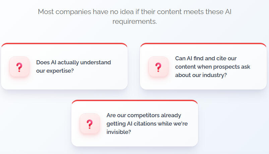Click the 'getting AI citations while we're' line
This screenshot has height=154, width=269.
click(x=147, y=124)
